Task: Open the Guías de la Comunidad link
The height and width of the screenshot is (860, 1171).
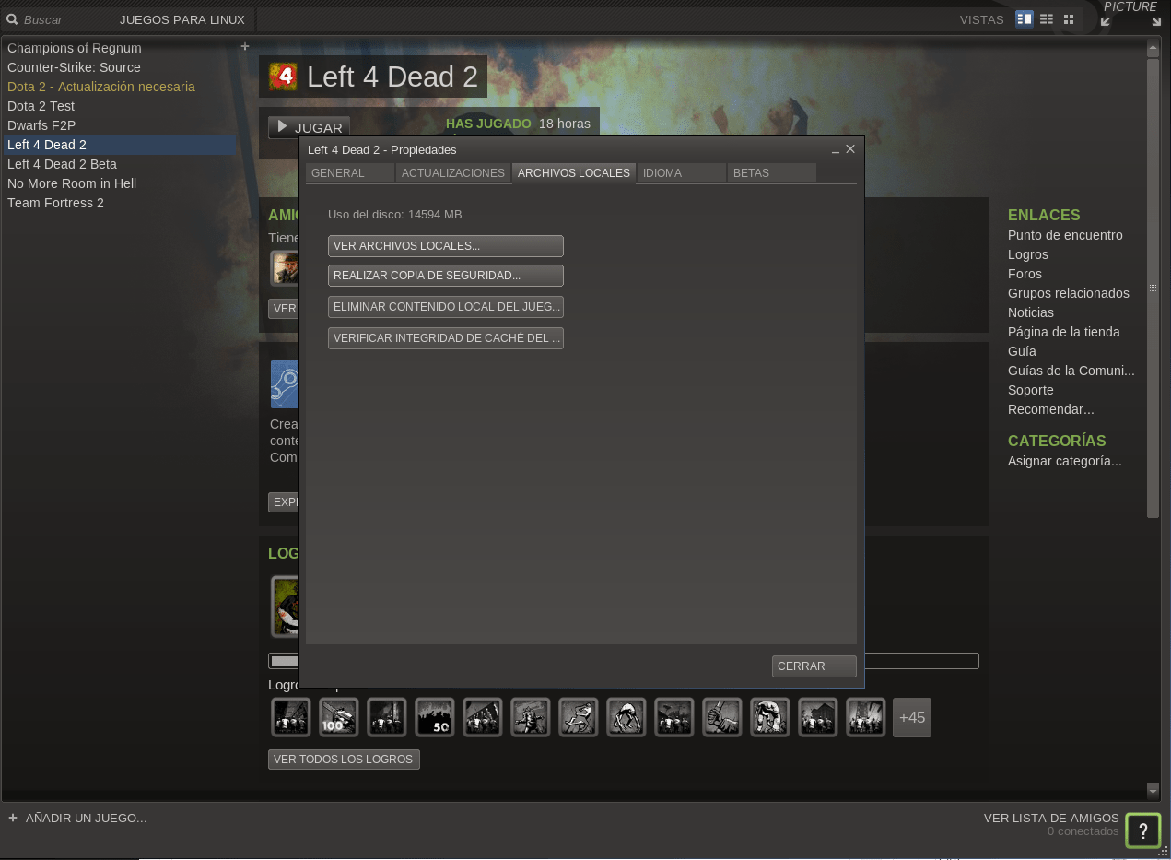Action: (1071, 371)
